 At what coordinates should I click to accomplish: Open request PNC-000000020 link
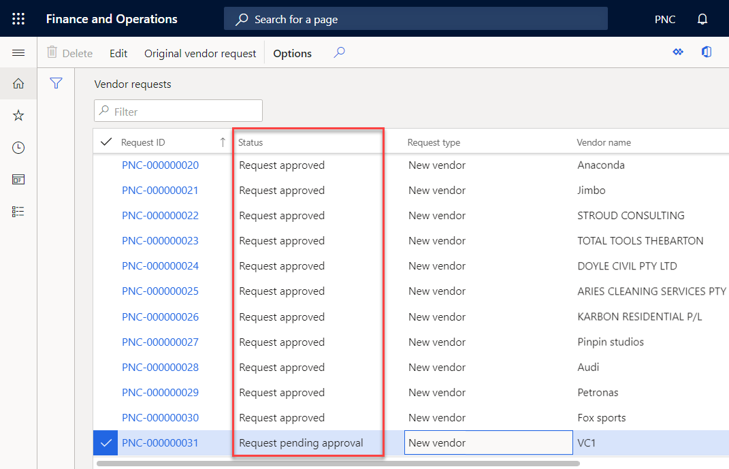click(x=161, y=165)
